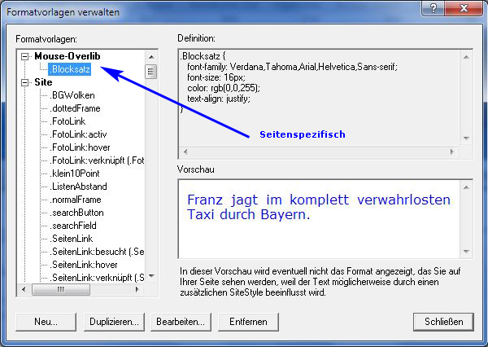
Task: Select the .SeitenLink:hover style entry
Action: pos(85,265)
